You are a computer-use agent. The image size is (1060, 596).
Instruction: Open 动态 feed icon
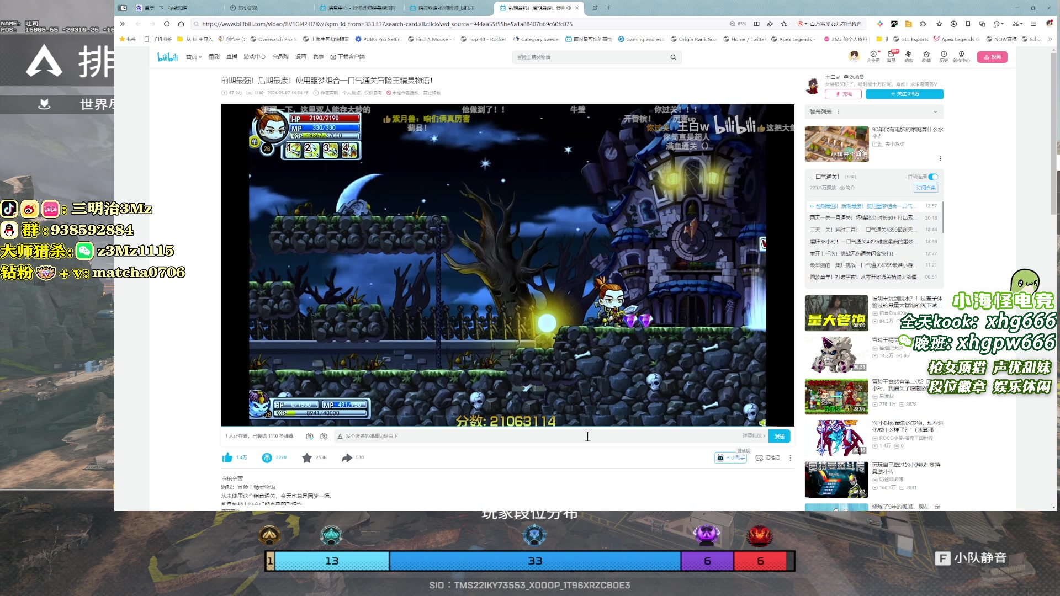click(909, 56)
